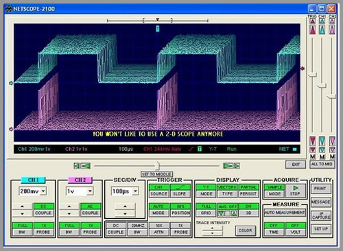
Task: Click the large red TRIG up triangle
Action: pyautogui.click(x=313, y=29)
